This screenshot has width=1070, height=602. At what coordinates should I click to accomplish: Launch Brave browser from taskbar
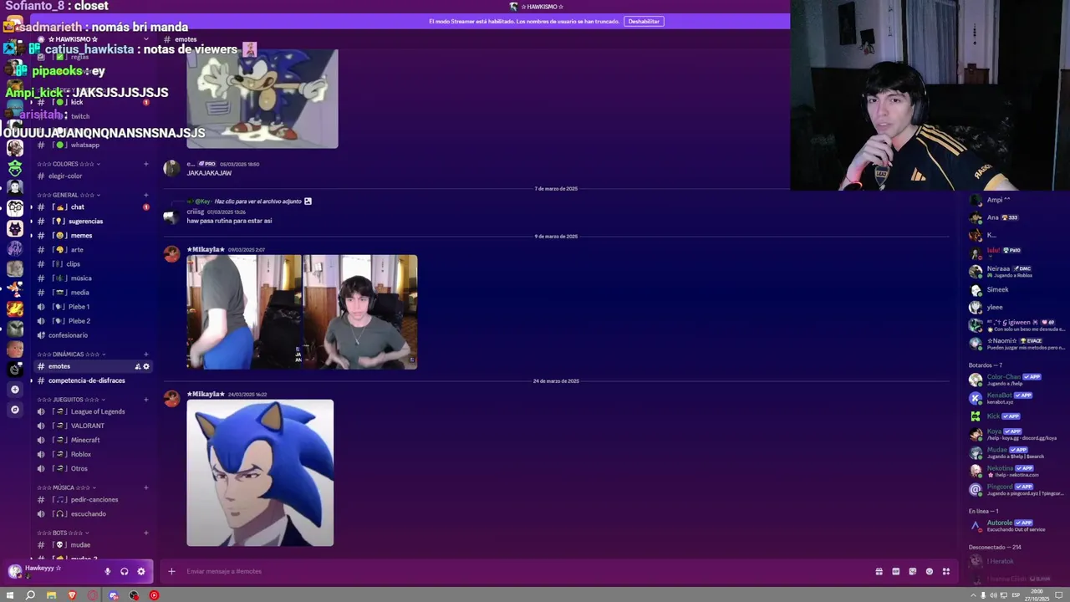point(72,595)
